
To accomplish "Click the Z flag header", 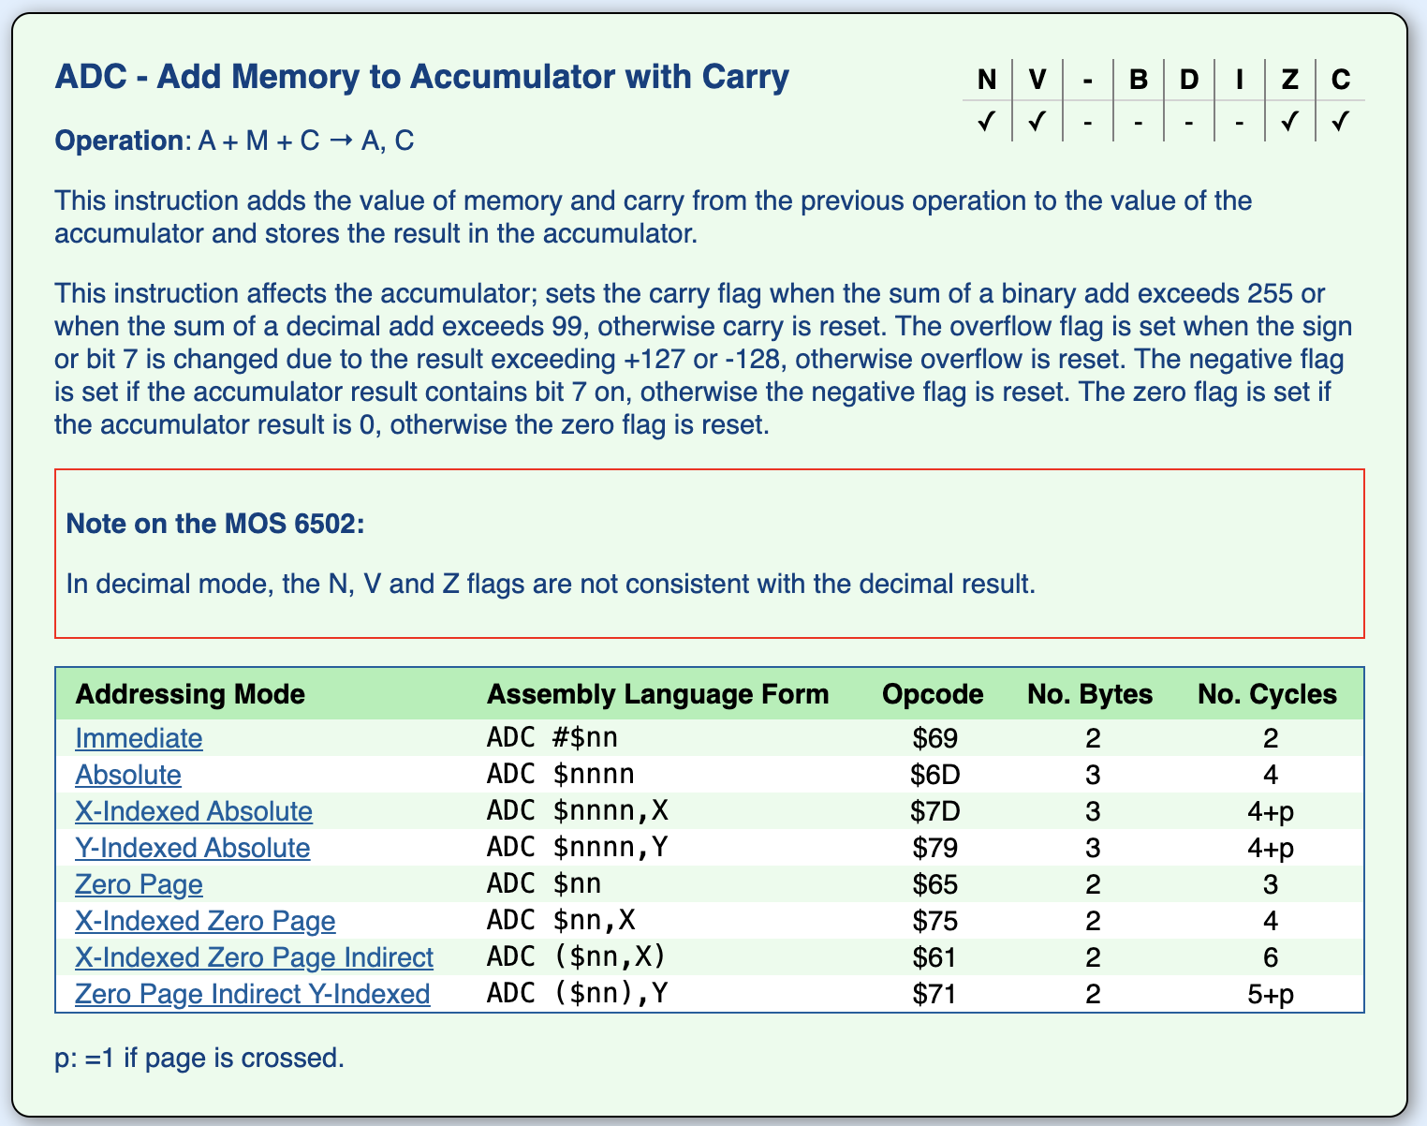I will pos(1290,80).
